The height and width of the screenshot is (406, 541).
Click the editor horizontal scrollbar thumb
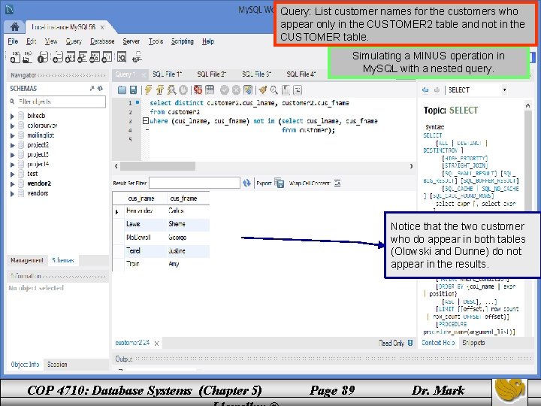click(158, 166)
